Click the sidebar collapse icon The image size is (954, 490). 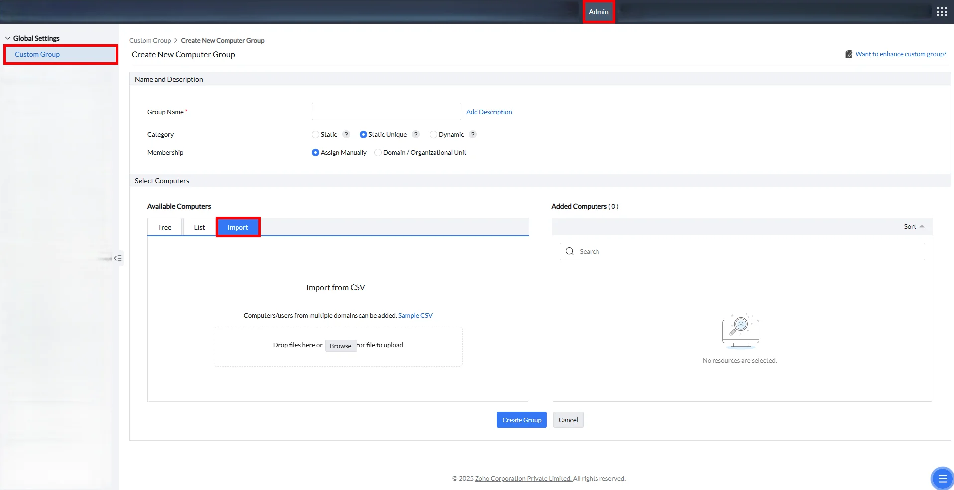(118, 258)
